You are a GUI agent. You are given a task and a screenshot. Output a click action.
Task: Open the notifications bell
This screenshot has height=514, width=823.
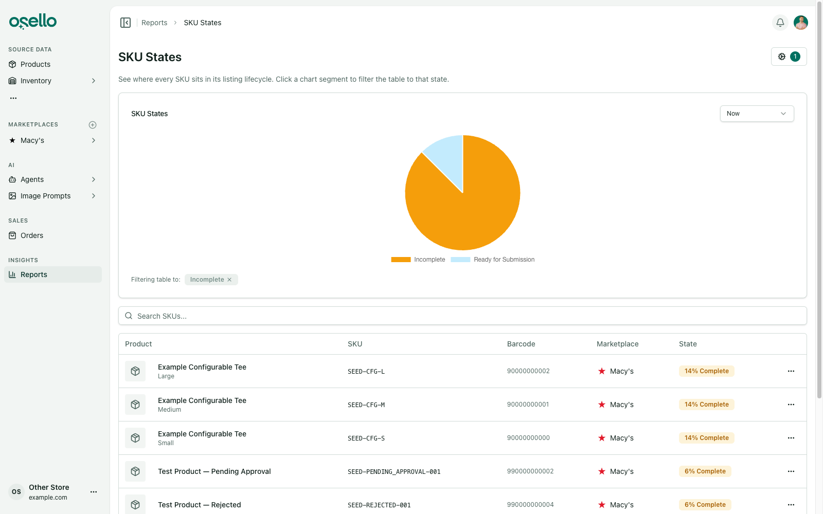(x=780, y=23)
